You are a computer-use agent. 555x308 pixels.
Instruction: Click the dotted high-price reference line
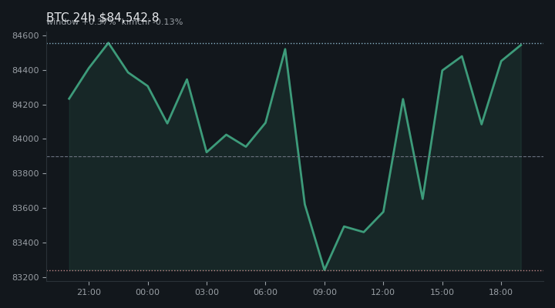pyautogui.click(x=295, y=43)
